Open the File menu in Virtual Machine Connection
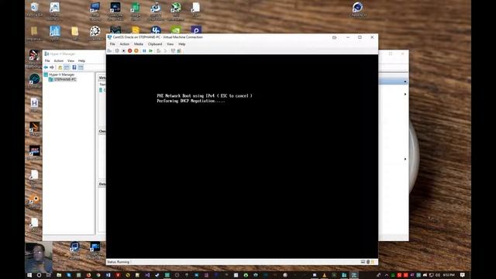This screenshot has height=279, width=496. [x=112, y=44]
